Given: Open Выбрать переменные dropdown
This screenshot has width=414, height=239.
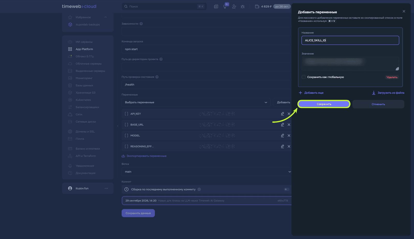Looking at the screenshot, I should (x=196, y=102).
